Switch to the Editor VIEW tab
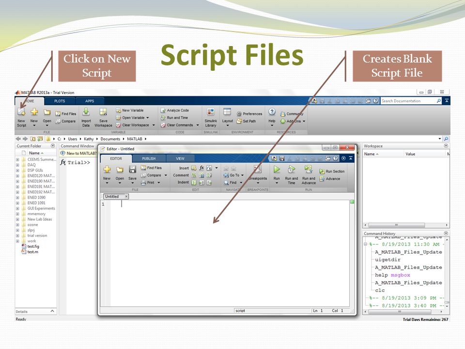Viewport: 465px width, 349px height. tap(180, 159)
